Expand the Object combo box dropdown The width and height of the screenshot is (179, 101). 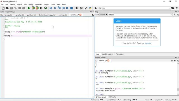click(171, 15)
